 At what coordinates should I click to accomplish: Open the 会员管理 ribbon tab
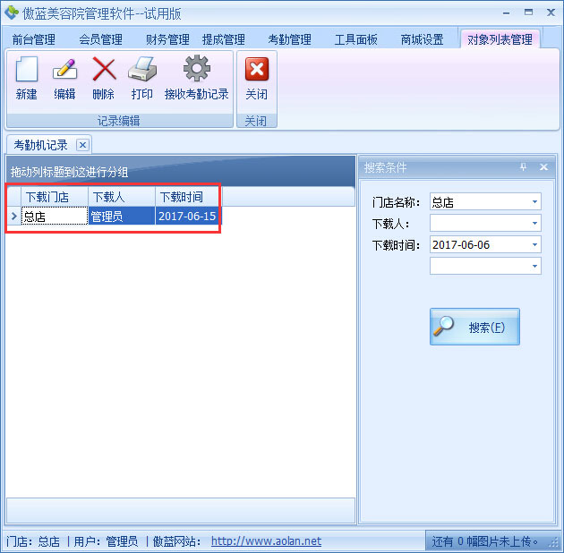pos(100,39)
